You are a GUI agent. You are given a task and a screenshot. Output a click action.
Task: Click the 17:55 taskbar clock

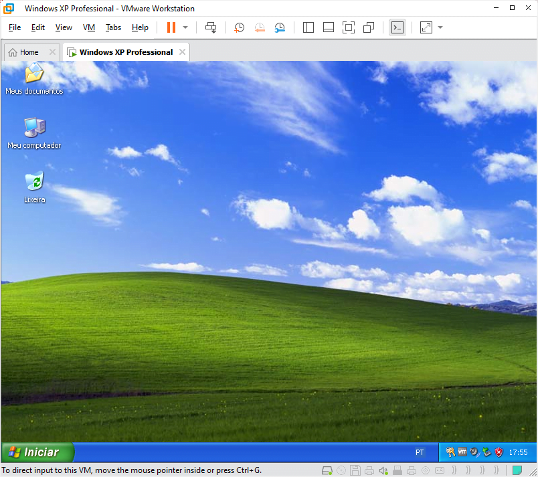tap(518, 452)
